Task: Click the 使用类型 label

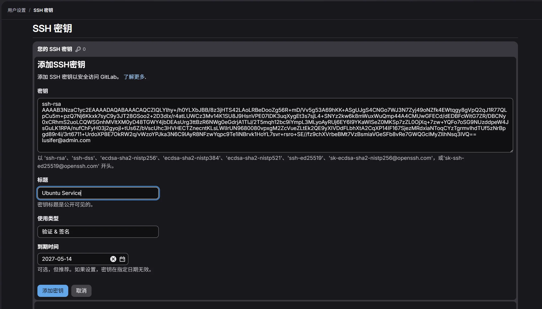Action: 48,219
